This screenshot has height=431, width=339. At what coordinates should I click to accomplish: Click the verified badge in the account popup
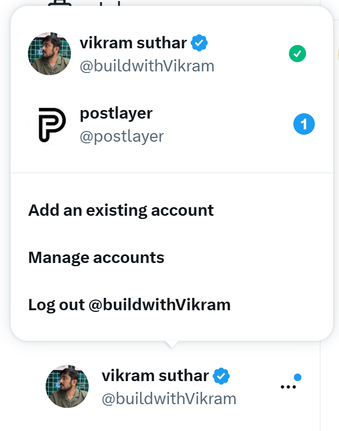[199, 43]
